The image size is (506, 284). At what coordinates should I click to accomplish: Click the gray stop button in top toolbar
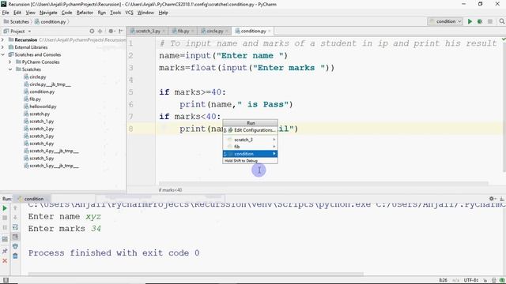(490, 21)
